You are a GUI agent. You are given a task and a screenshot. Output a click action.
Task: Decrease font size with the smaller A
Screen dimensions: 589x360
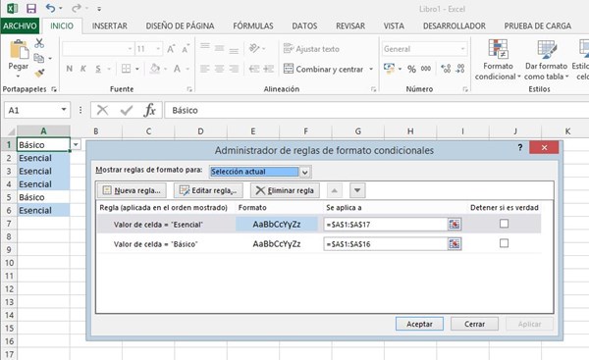click(186, 49)
